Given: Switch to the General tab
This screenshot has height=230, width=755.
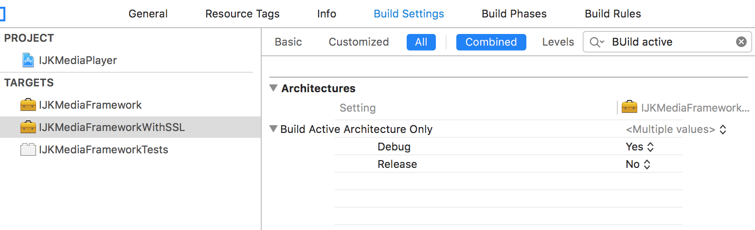Looking at the screenshot, I should click(148, 14).
